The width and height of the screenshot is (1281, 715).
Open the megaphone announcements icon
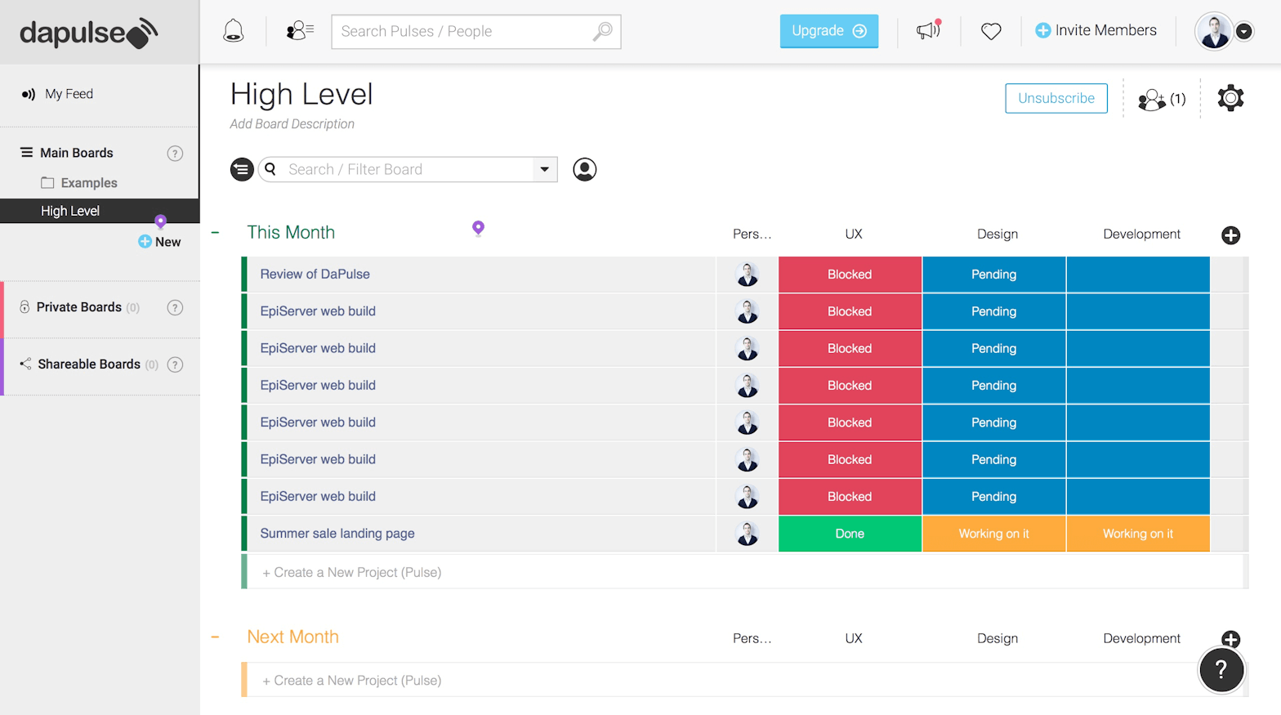pos(928,31)
